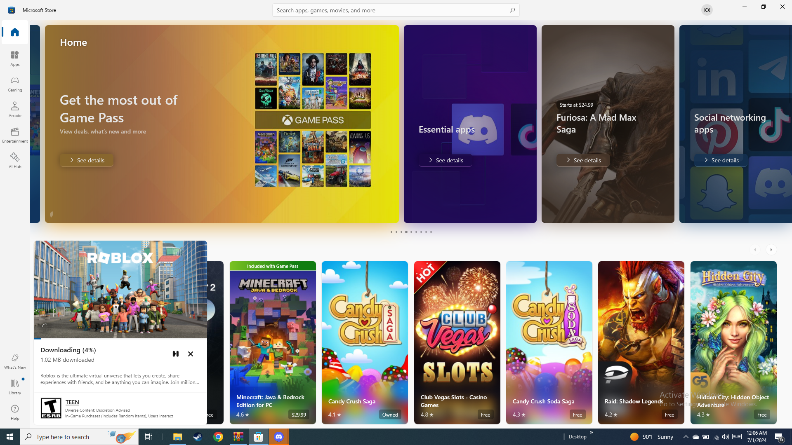Click the Microsoft Store taskbar icon
792x445 pixels.
pyautogui.click(x=259, y=437)
